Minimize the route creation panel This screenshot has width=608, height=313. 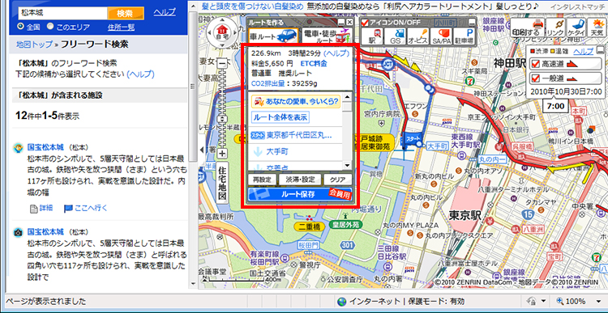(340, 23)
